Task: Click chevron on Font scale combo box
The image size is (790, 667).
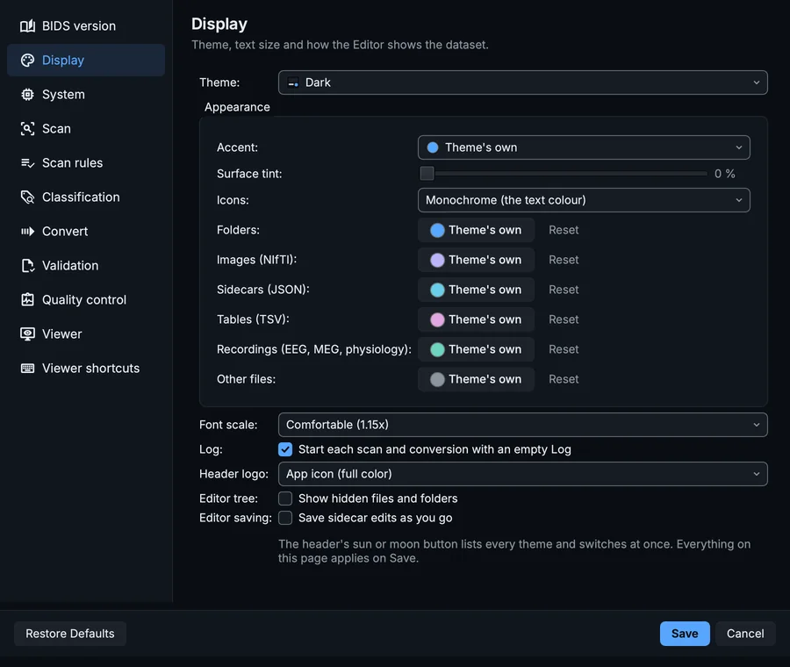Action: click(x=757, y=425)
